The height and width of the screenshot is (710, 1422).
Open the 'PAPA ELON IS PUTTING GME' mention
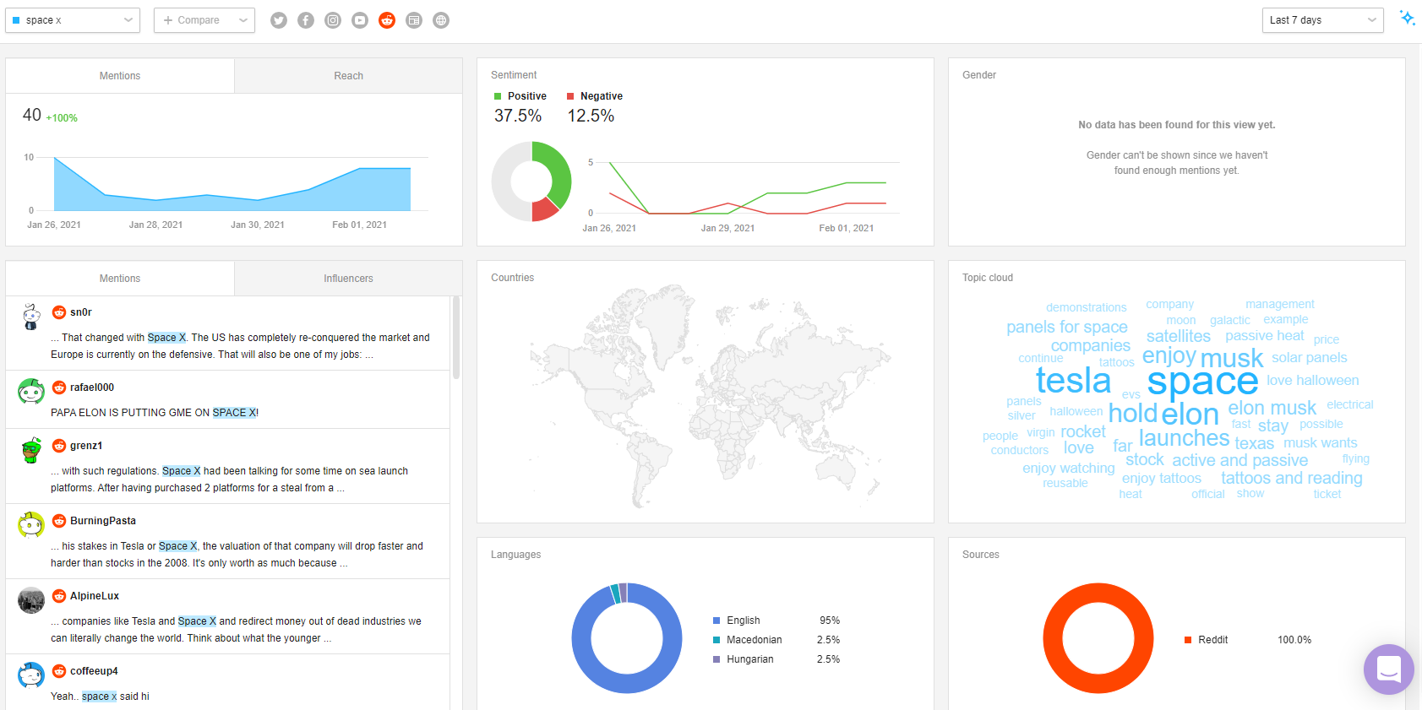(x=227, y=399)
